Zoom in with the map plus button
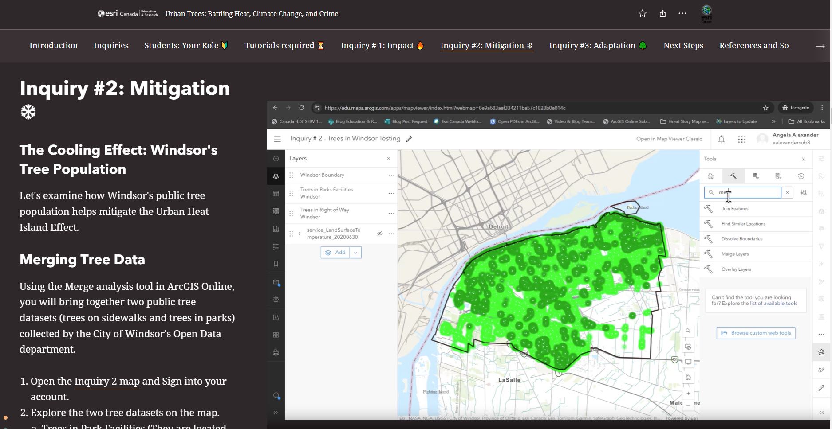The image size is (832, 429). (688, 393)
